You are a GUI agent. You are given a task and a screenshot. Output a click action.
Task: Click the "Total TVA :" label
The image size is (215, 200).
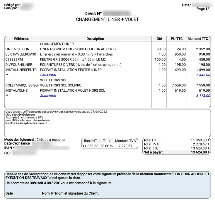pyautogui.click(x=152, y=144)
